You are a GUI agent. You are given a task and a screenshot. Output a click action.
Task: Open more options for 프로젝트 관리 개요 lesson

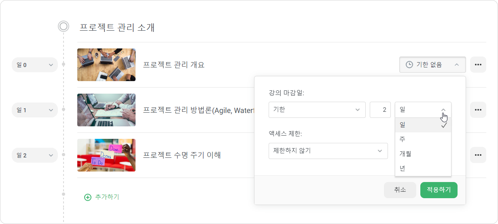pyautogui.click(x=478, y=65)
